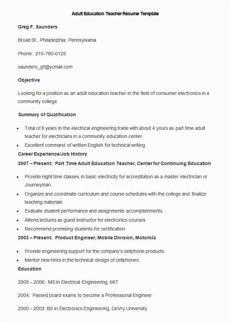The image size is (230, 322).
Task: Click the Part Time Adult Education Teacher job line
Action: pyautogui.click(x=114, y=163)
